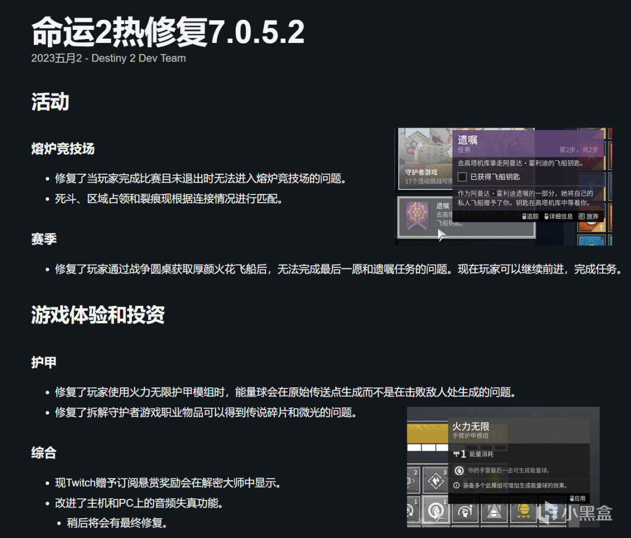Click the bullet about 厚颜火花飞船 quest fix
The width and height of the screenshot is (631, 538).
339,269
